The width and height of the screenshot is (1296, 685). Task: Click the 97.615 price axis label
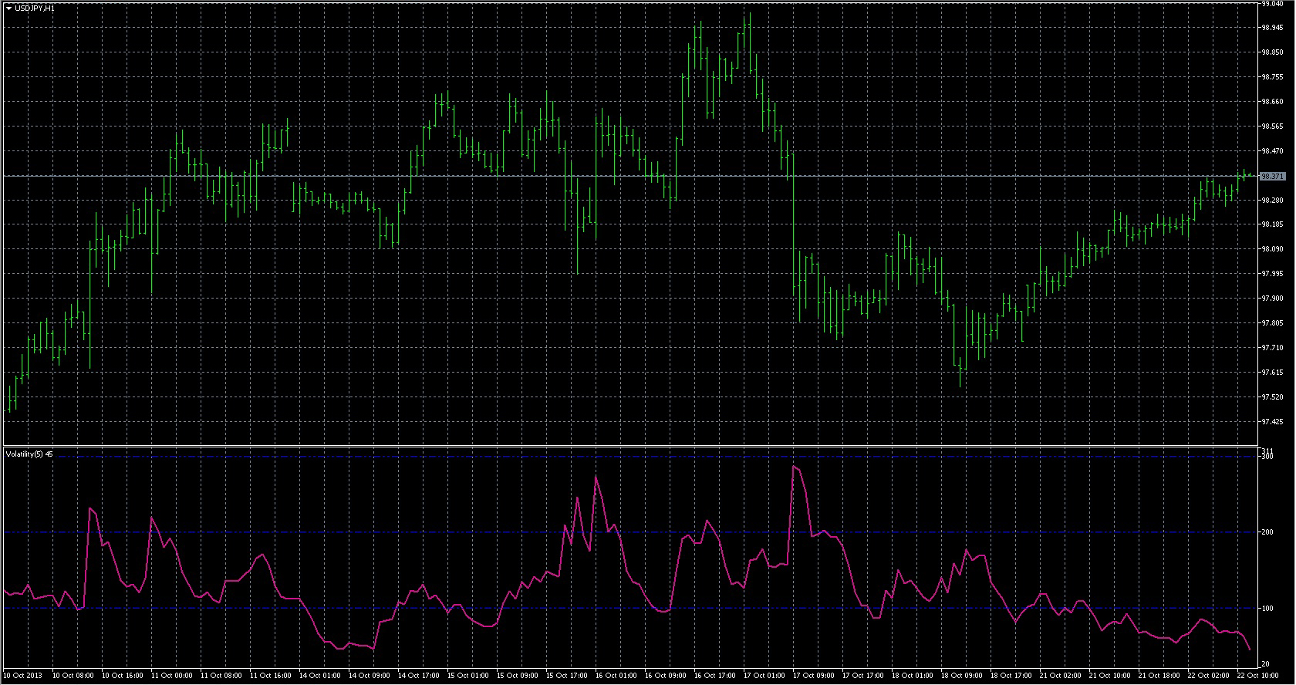click(x=1272, y=373)
